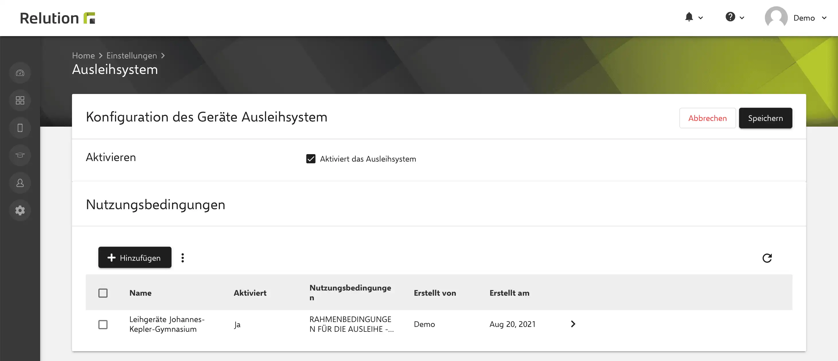Sort by the Erstellt am column header
The image size is (838, 361).
509,293
